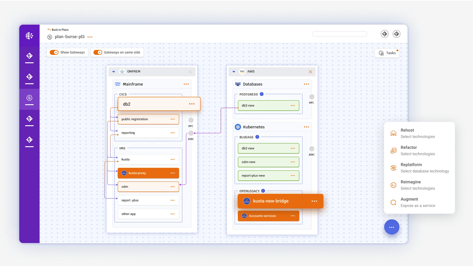Image resolution: width=473 pixels, height=266 pixels.
Task: Click the POSTGRESS blue status indicator
Action: click(x=261, y=94)
